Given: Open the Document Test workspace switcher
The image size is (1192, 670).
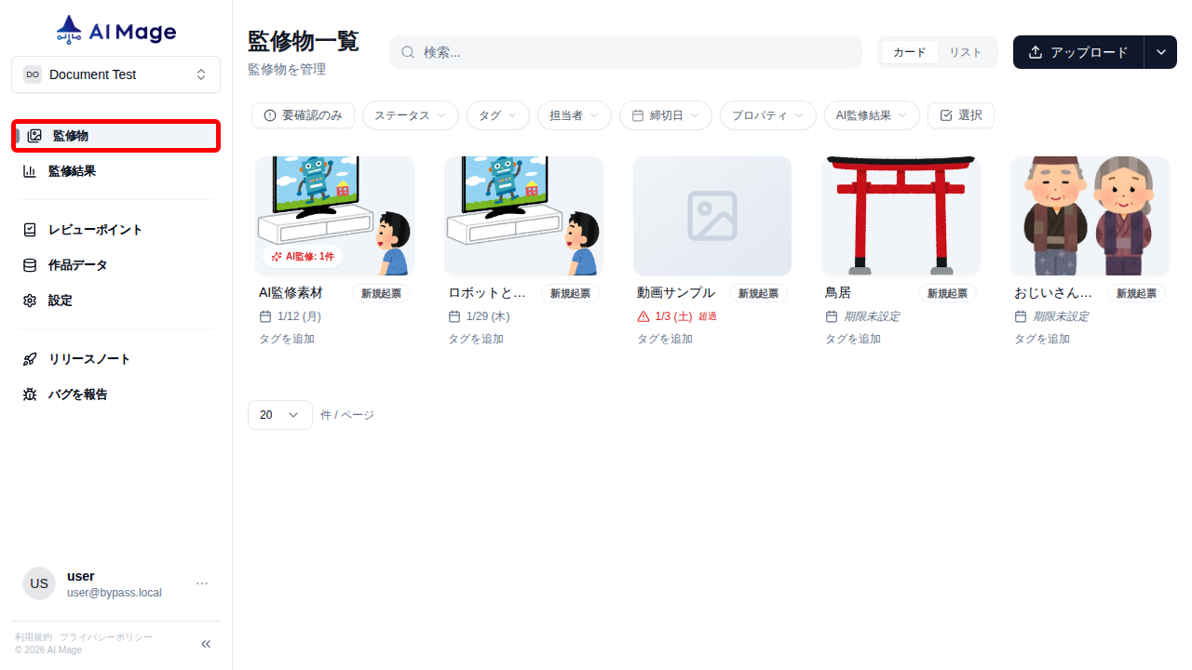Looking at the screenshot, I should (x=115, y=74).
